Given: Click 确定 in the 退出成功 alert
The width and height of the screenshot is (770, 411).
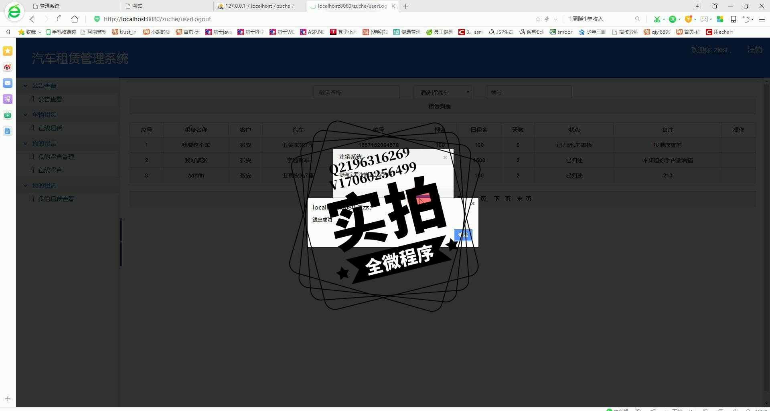Looking at the screenshot, I should [x=463, y=235].
